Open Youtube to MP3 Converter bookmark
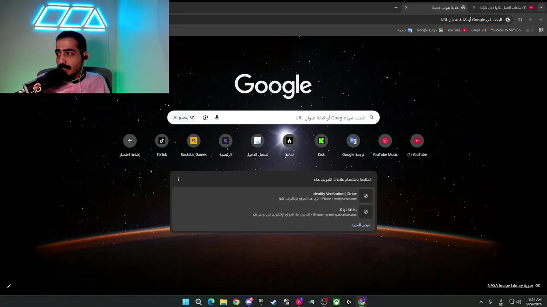 [x=511, y=30]
